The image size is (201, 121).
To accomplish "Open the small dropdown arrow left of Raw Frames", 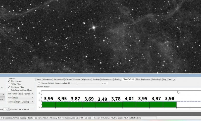I will (x=4, y=95).
